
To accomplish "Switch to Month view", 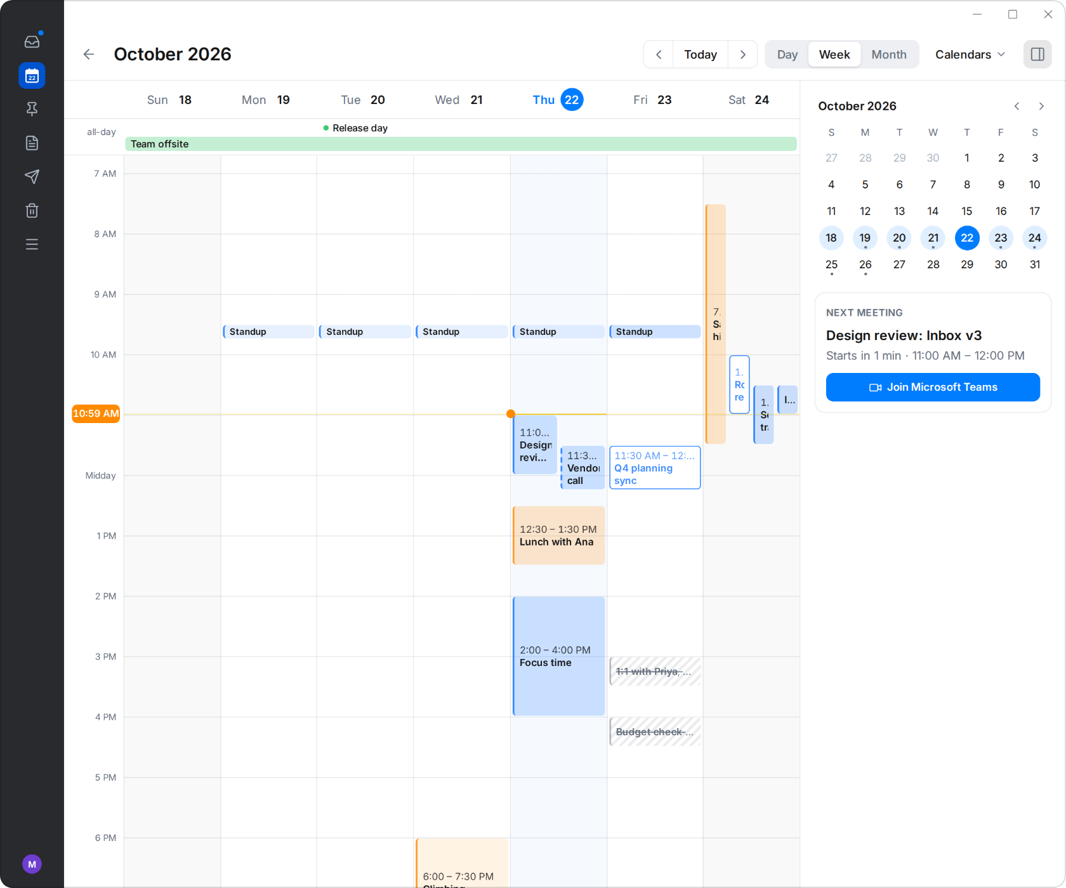I will click(888, 55).
